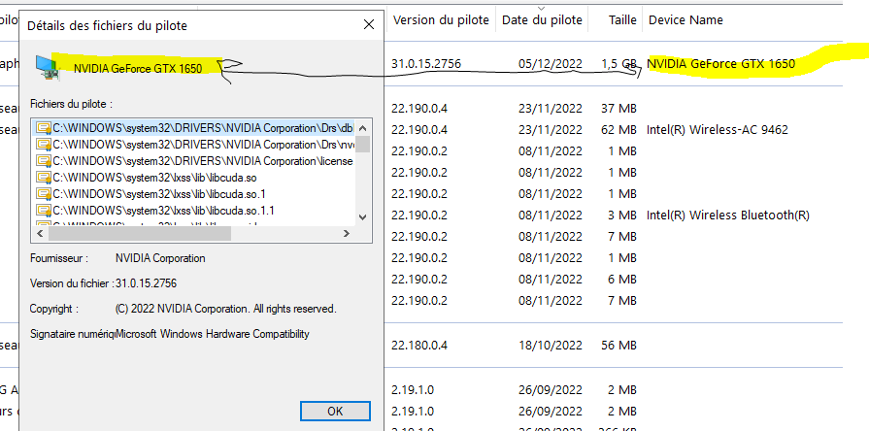This screenshot has height=431, width=869.
Task: Sort by Version du pilote column header
Action: [x=441, y=20]
